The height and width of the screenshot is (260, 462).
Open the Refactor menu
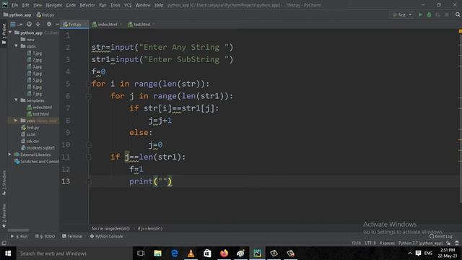click(87, 5)
